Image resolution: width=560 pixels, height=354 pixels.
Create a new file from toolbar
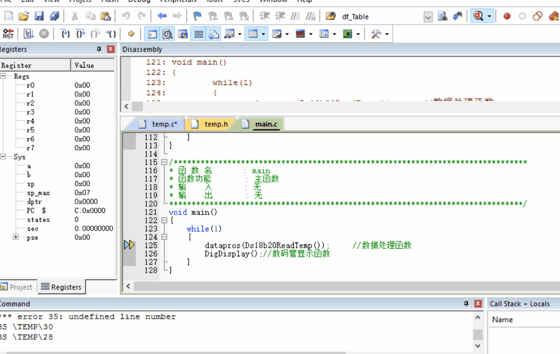point(9,16)
